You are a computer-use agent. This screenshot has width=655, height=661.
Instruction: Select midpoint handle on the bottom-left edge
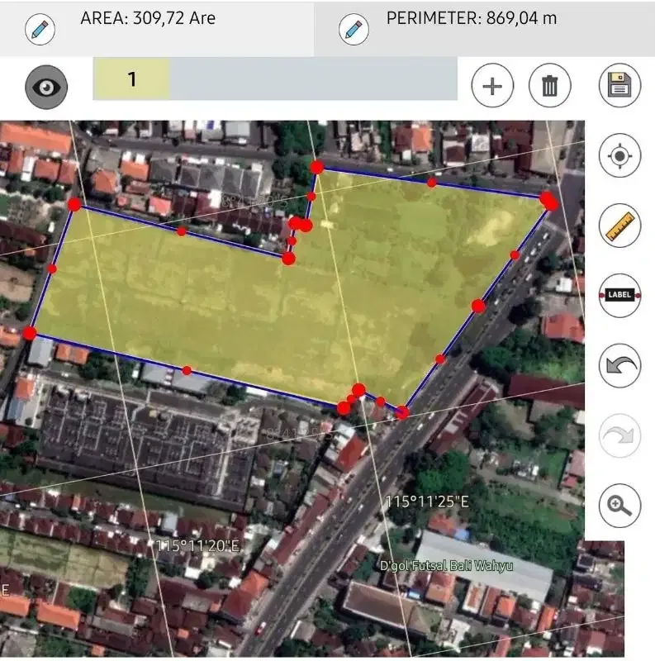click(187, 370)
